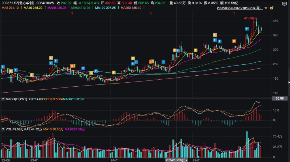Click the blue F marker at chart's far left

3,67
